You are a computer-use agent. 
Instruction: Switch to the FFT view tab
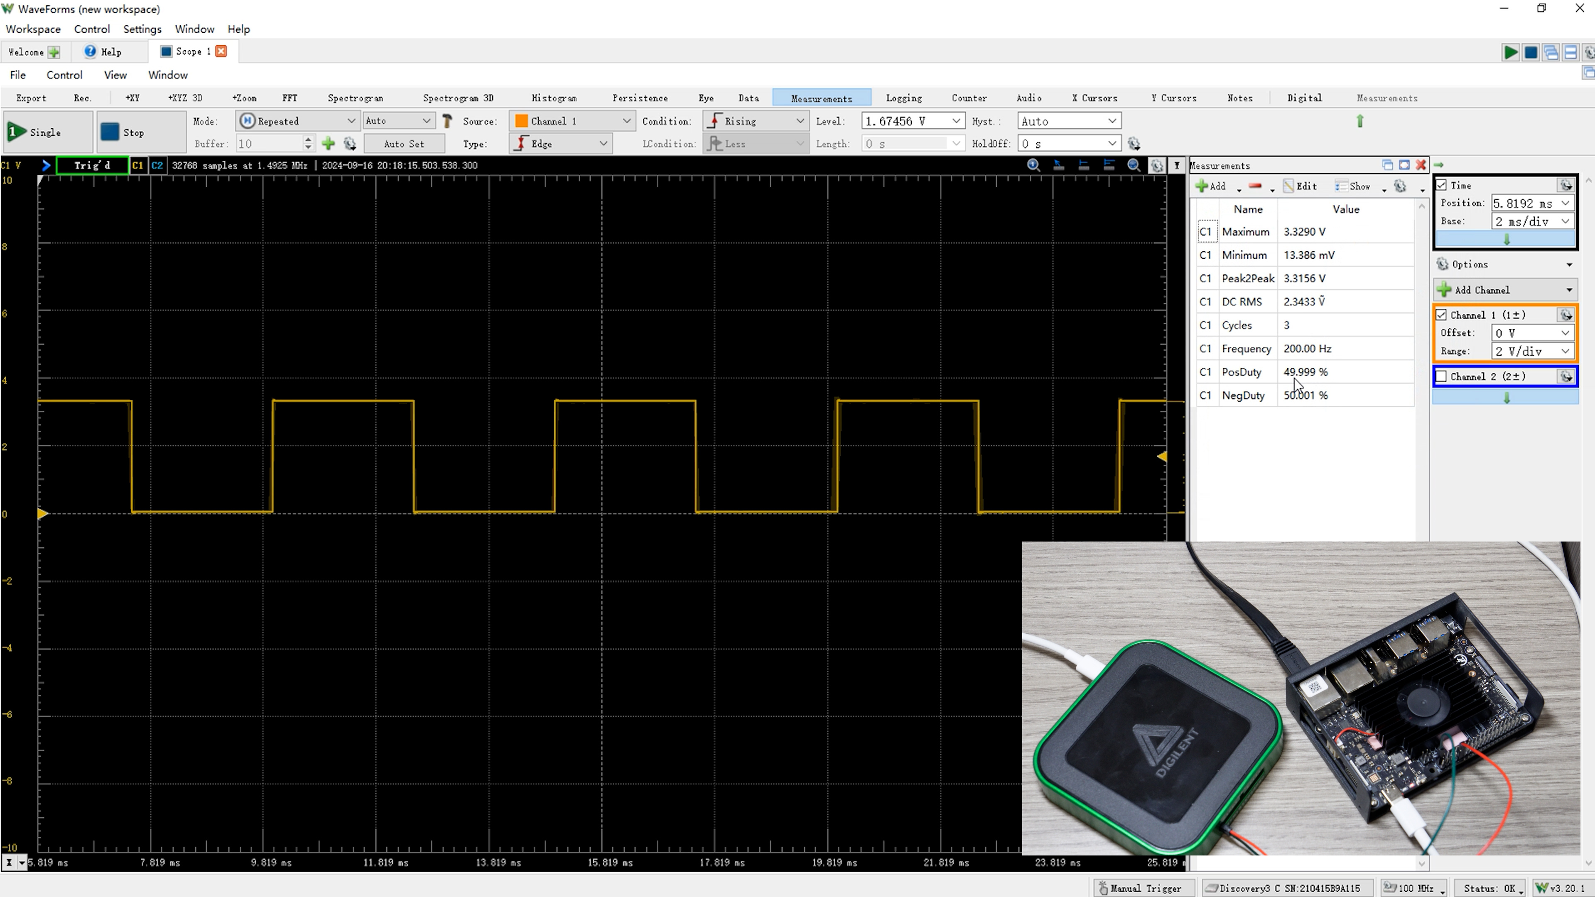[289, 98]
